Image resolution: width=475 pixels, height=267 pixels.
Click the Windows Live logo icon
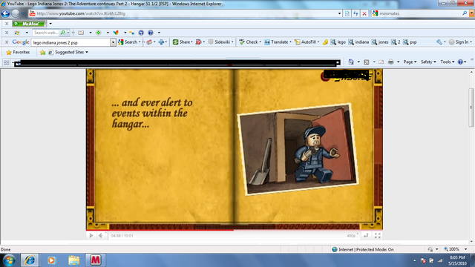coord(17,33)
